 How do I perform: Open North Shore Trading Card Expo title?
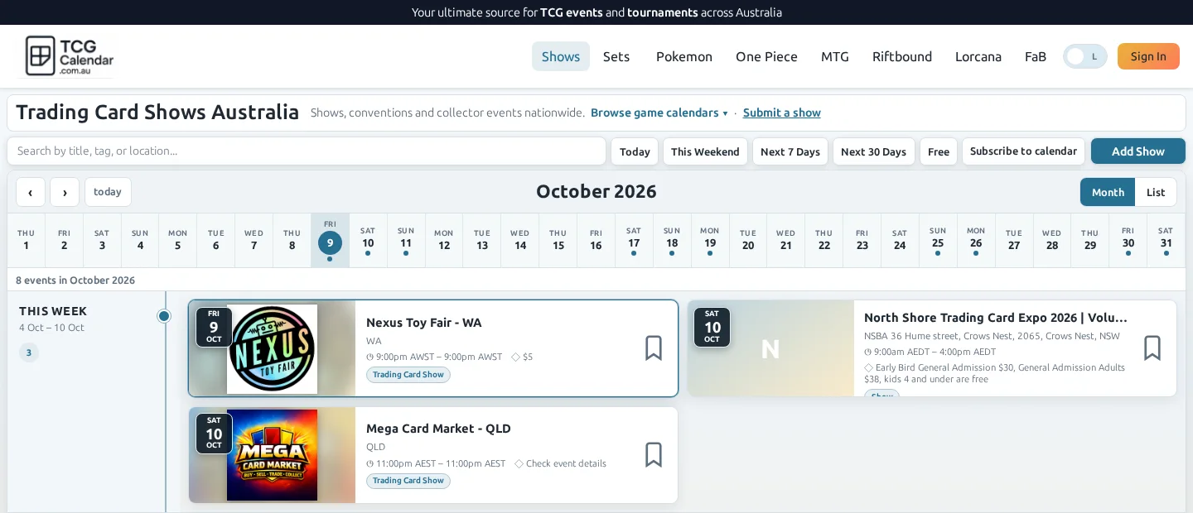coord(996,318)
